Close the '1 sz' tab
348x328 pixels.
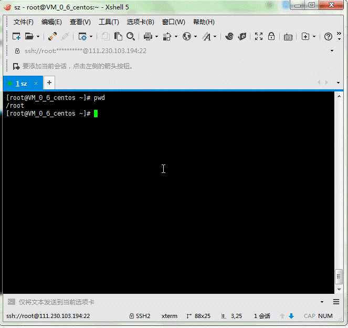point(36,83)
